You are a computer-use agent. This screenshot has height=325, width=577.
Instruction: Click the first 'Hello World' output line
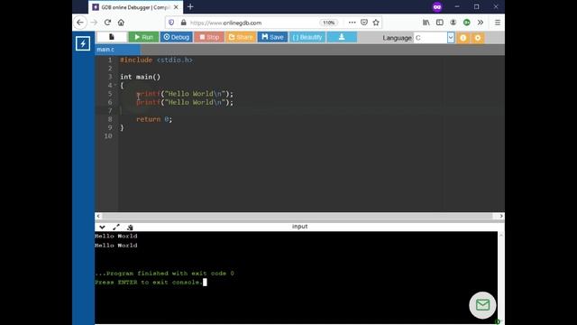coord(116,237)
